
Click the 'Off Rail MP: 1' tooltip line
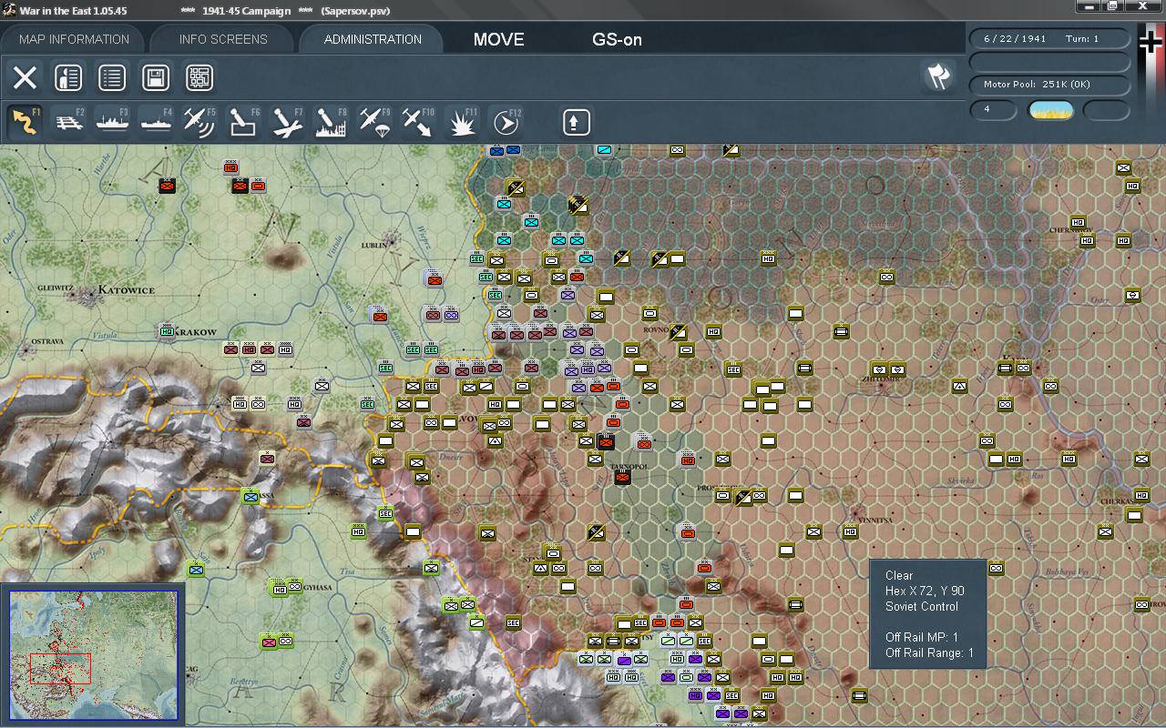point(922,637)
